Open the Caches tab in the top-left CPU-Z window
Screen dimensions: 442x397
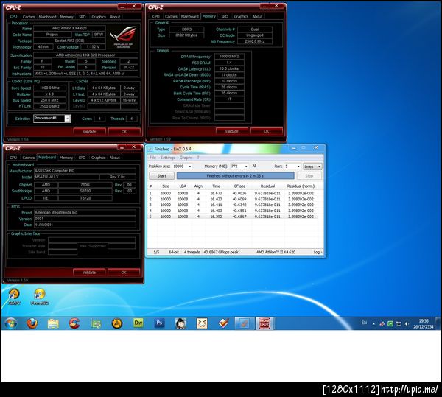point(29,17)
